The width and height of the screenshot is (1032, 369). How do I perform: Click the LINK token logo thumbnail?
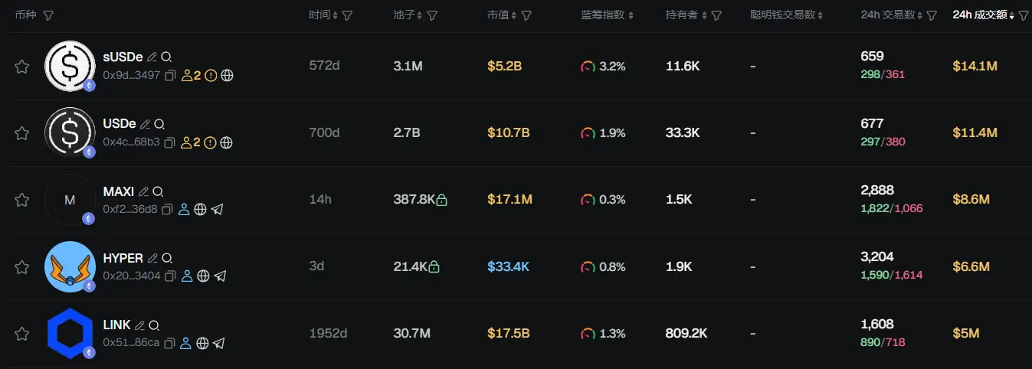click(70, 334)
